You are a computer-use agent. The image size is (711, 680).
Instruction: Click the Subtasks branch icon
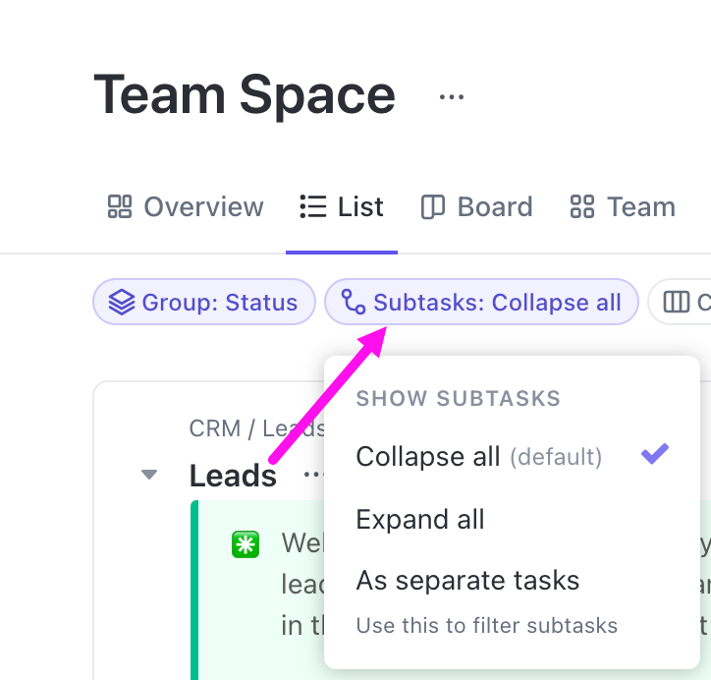353,303
